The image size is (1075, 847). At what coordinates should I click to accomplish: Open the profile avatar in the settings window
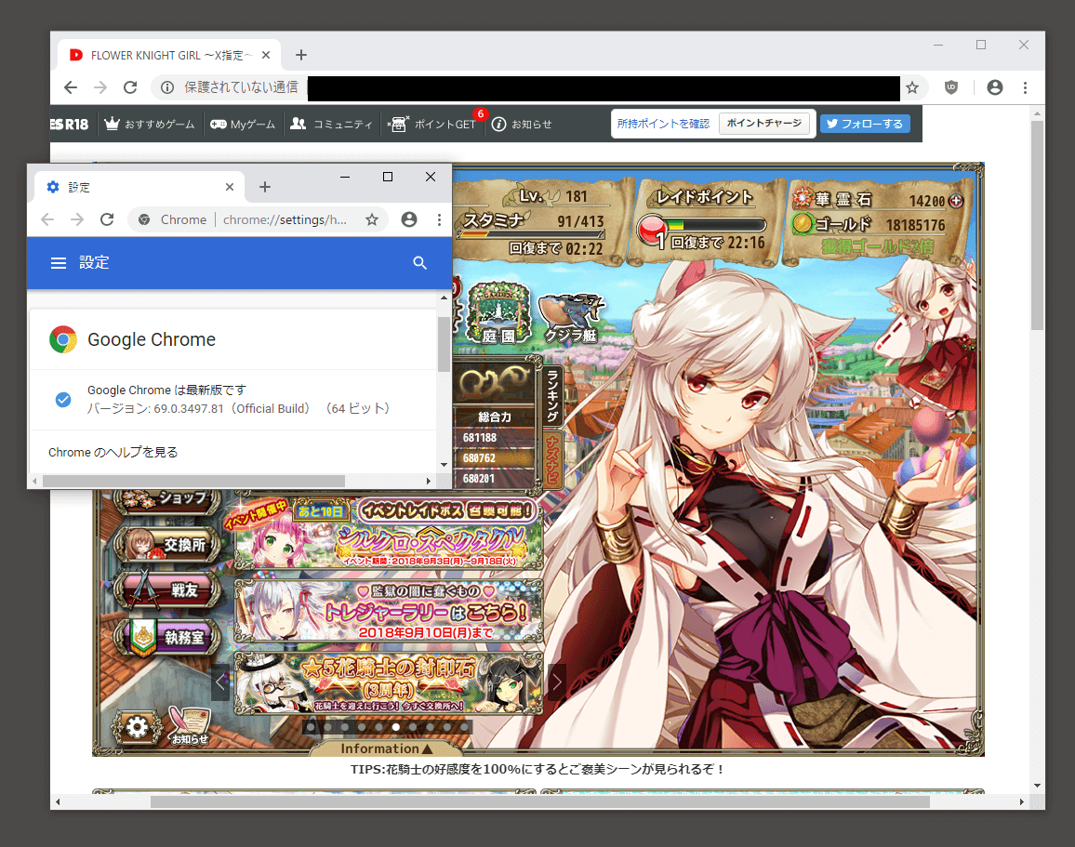[x=409, y=219]
